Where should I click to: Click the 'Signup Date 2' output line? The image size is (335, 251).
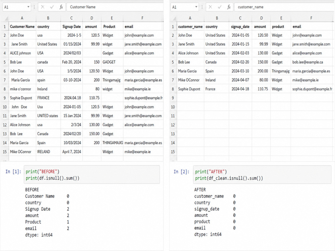tap(47, 209)
